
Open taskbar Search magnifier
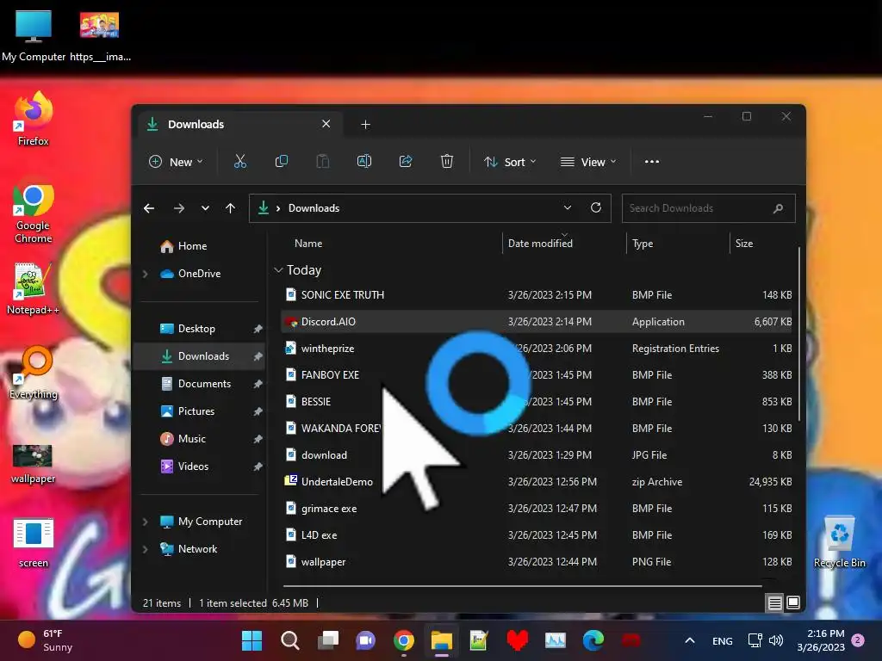tap(289, 640)
